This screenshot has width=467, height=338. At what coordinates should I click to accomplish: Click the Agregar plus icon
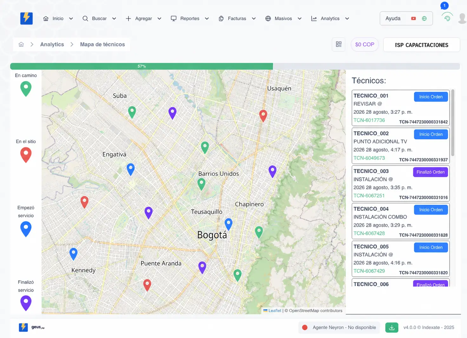pos(128,19)
